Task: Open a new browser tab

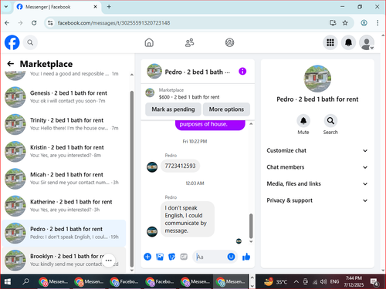Action: (x=109, y=7)
